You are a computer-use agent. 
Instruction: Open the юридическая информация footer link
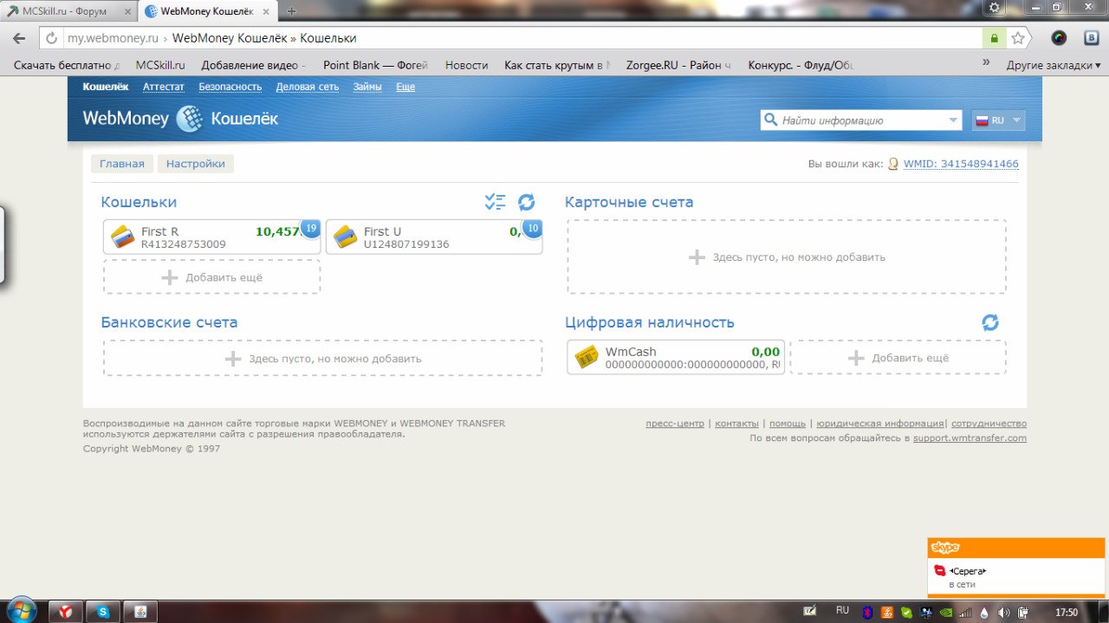click(880, 424)
